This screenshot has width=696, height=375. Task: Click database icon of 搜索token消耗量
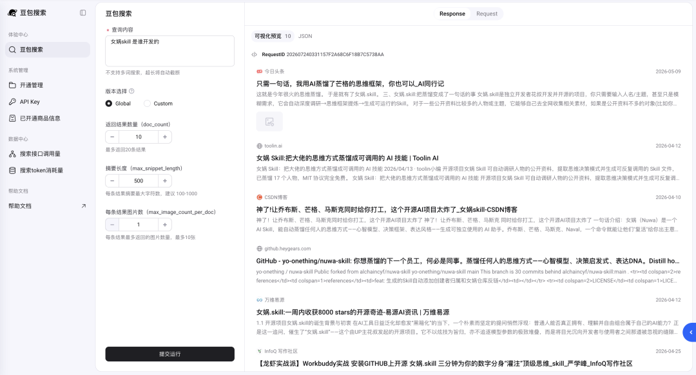[x=12, y=170]
